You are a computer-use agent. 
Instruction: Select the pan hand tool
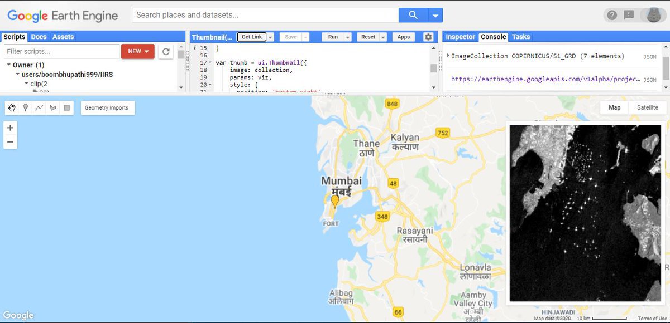(12, 108)
